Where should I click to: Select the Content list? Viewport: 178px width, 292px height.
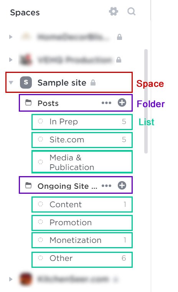pos(82,205)
